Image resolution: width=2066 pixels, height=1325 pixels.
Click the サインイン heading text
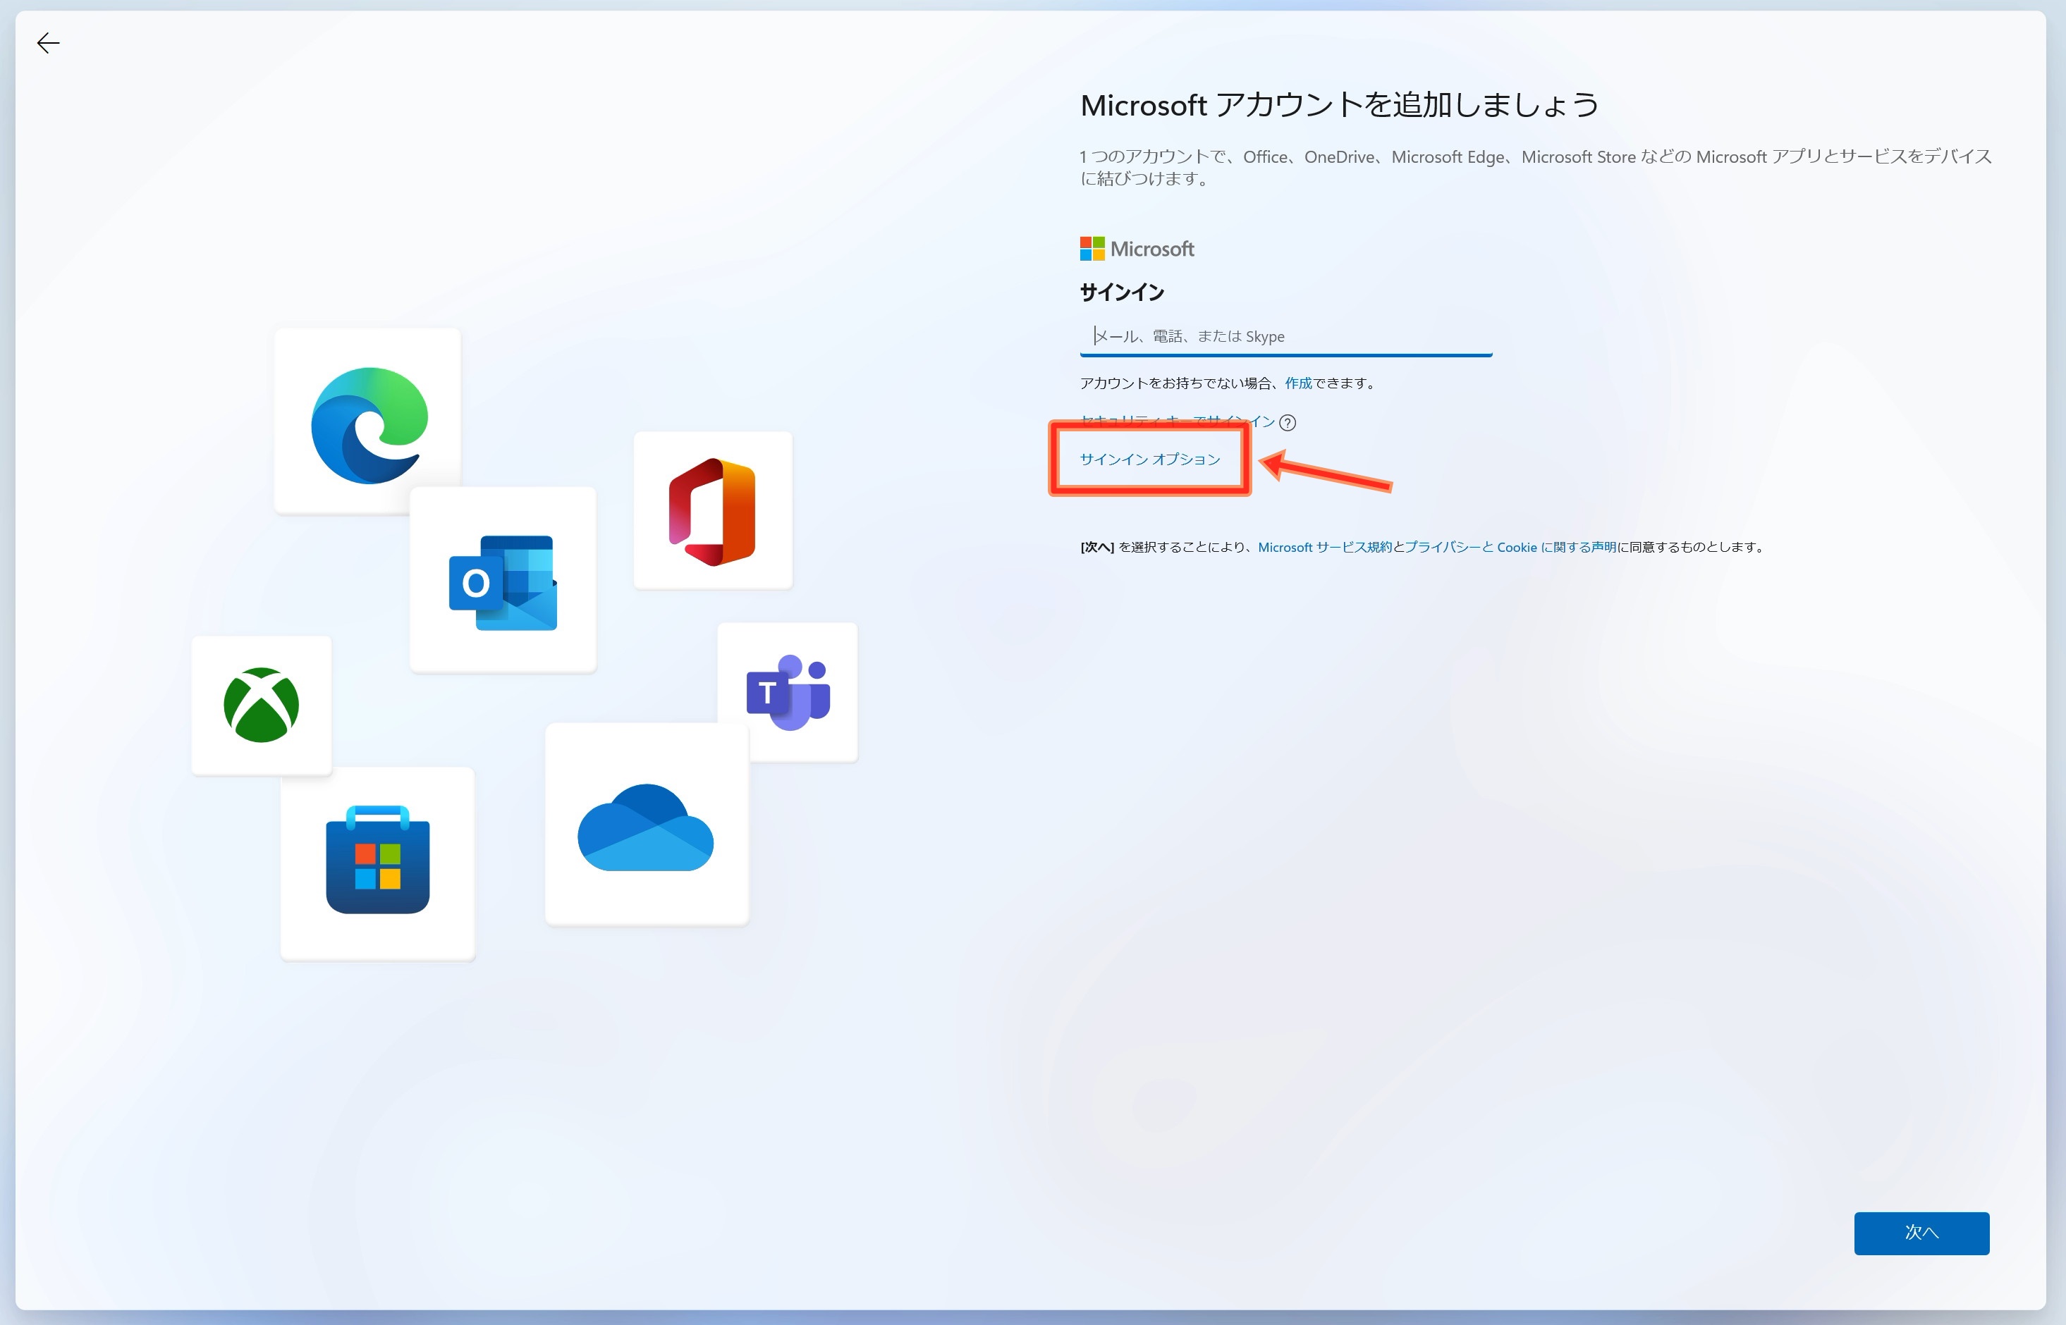tap(1122, 292)
